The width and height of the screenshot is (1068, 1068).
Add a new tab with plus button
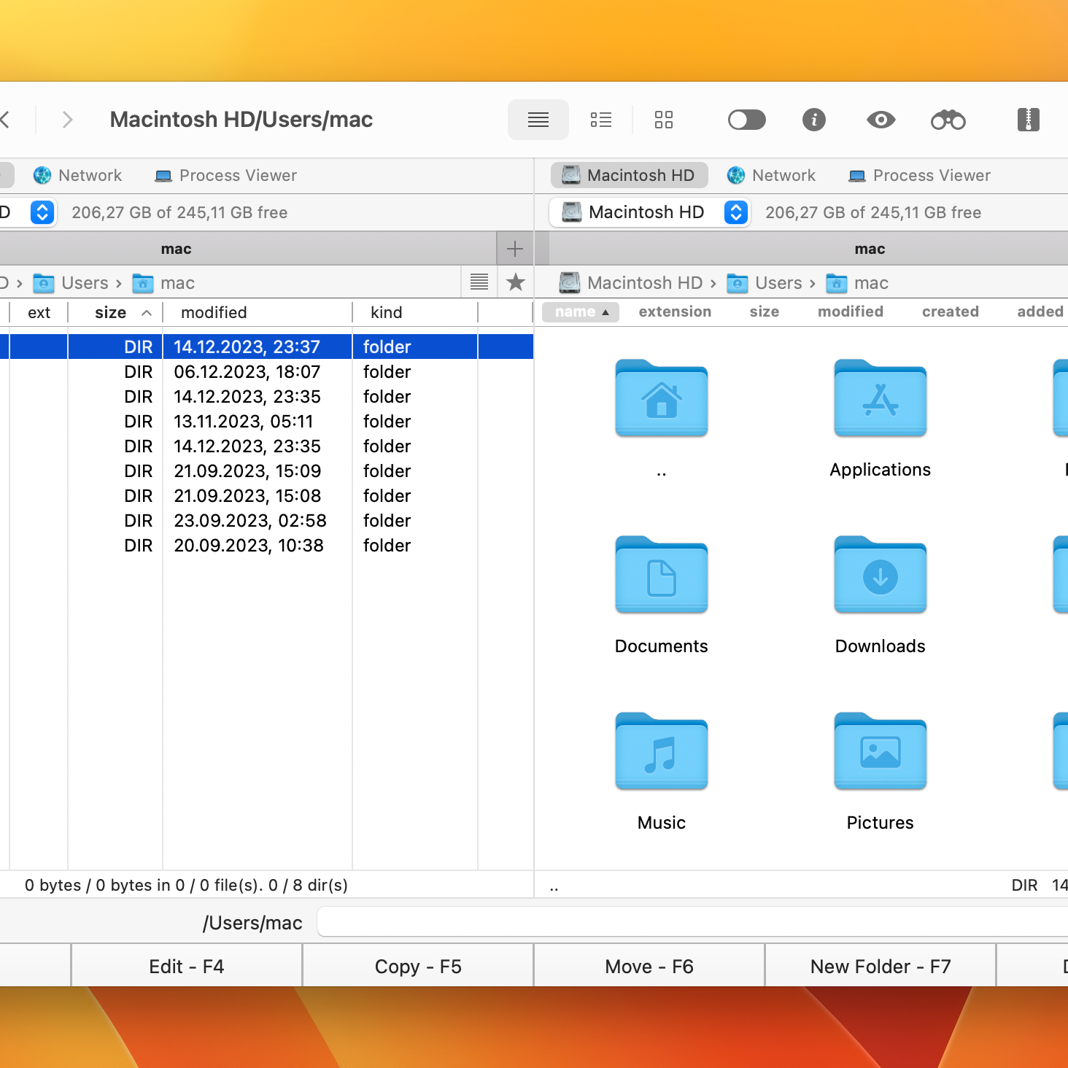point(515,249)
